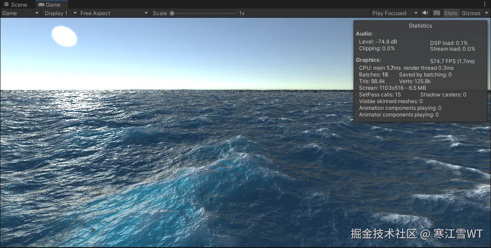Open the panel's three-dot options menu
Image resolution: width=491 pixels, height=248 pixels.
(x=485, y=4)
